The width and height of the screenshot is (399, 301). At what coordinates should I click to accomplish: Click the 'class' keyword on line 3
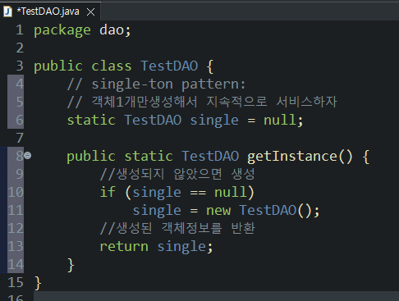112,66
